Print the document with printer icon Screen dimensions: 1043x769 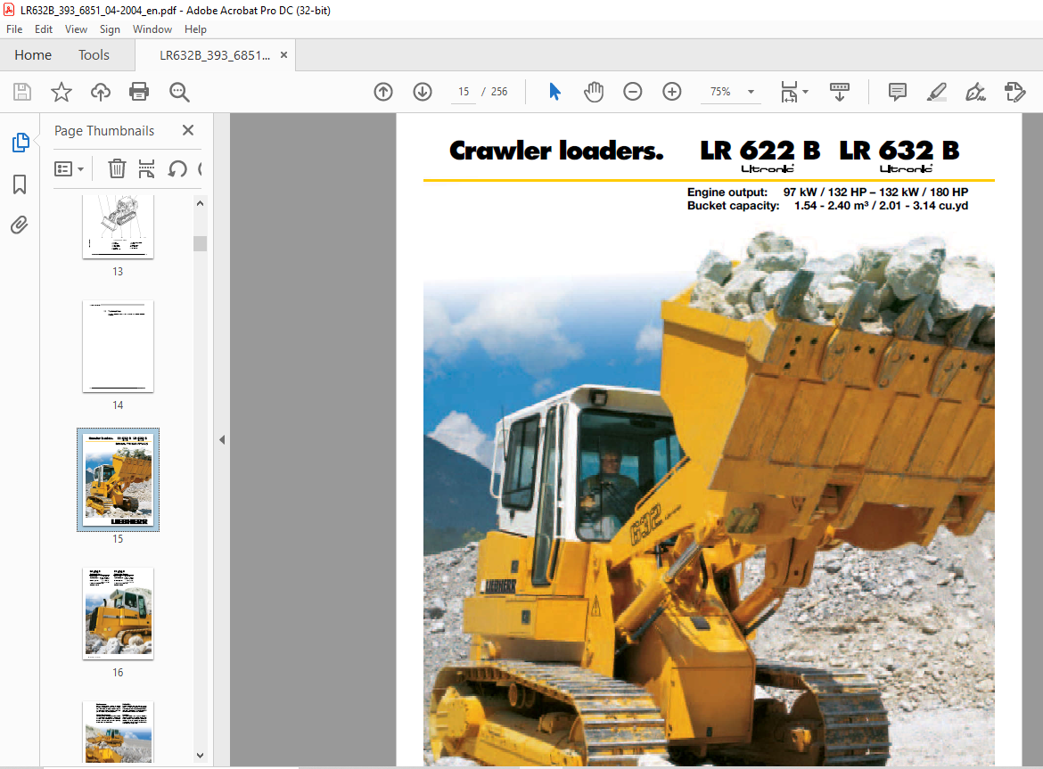pos(139,92)
